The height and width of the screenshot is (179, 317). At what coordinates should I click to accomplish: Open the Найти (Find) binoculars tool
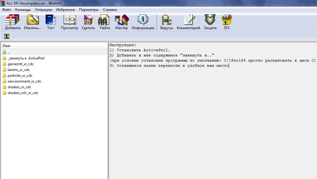click(x=105, y=22)
